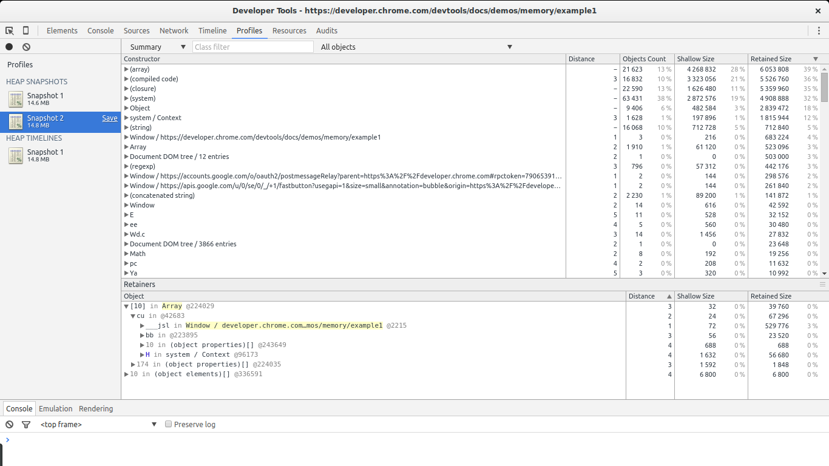Enable the Preserve log checkbox
Screen dimensions: 829x466
[x=169, y=425]
